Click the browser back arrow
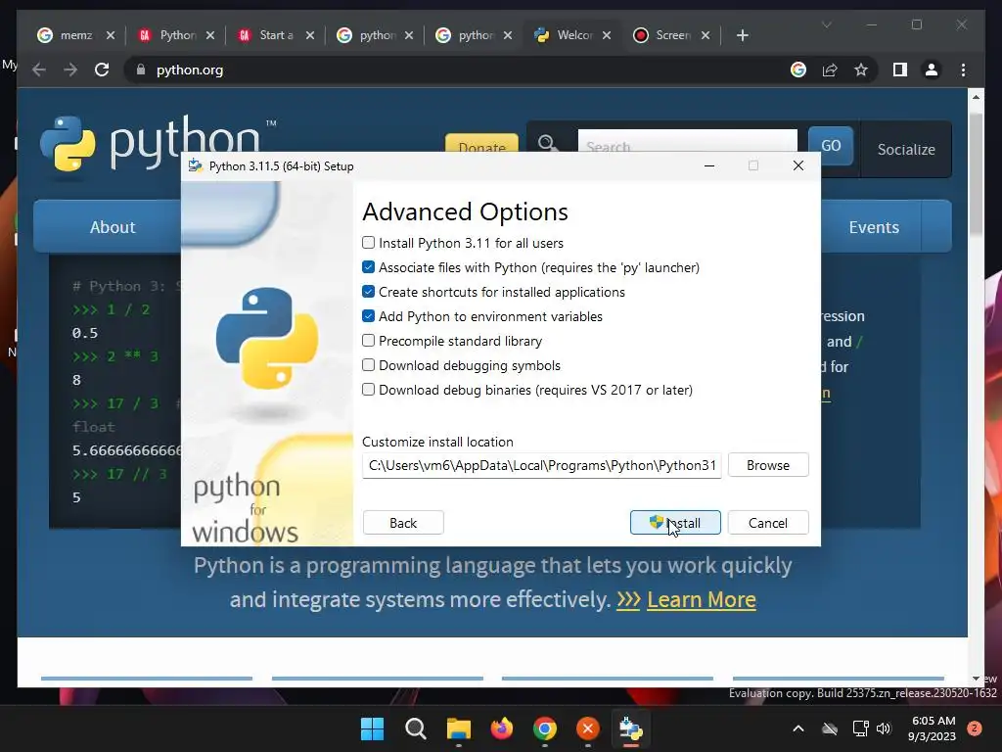 click(39, 70)
